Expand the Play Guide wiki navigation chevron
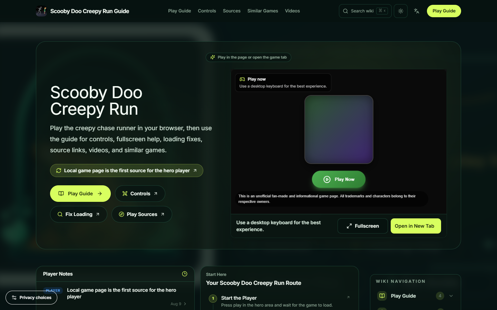This screenshot has height=310, width=497. (451, 296)
